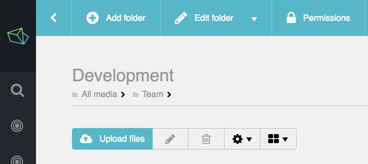Click the Development folder title
Viewport: 368px width, 164px height.
point(123,76)
